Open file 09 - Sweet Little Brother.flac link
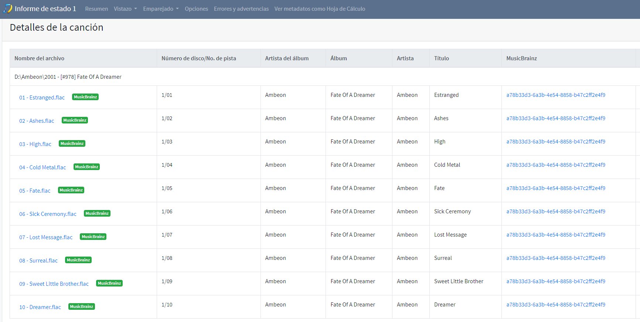The width and height of the screenshot is (640, 322). pyautogui.click(x=54, y=284)
